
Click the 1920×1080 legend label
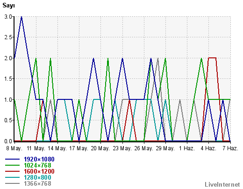[x=39, y=159]
